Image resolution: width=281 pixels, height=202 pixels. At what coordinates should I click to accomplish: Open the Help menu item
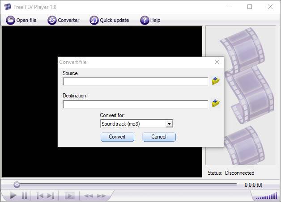pos(150,20)
